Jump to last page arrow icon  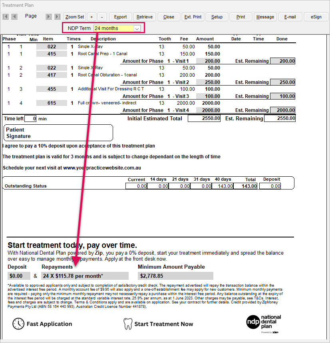tap(58, 17)
